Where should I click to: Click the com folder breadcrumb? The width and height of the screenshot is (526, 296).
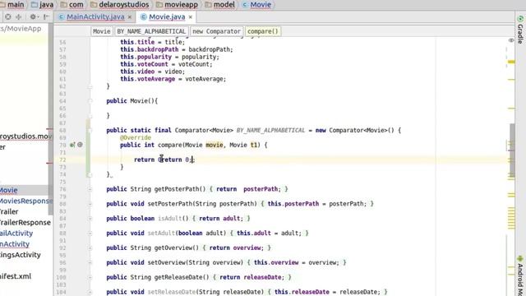click(72, 5)
